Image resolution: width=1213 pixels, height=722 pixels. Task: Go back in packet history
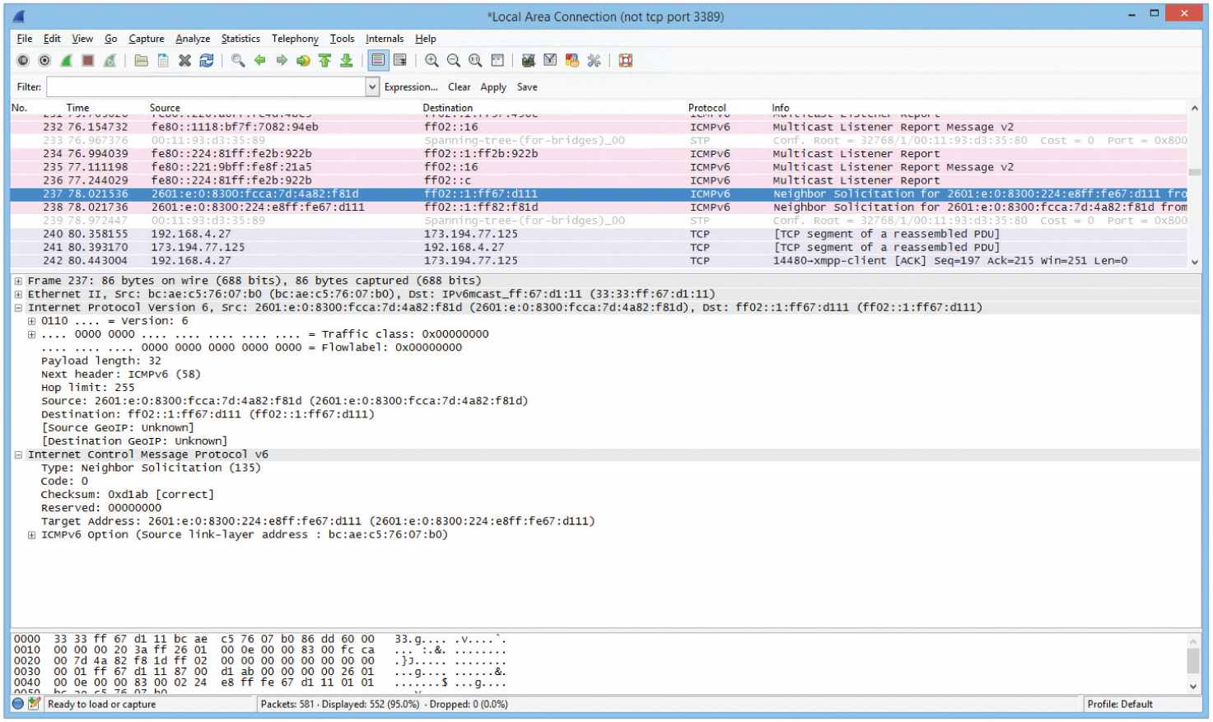coord(260,60)
